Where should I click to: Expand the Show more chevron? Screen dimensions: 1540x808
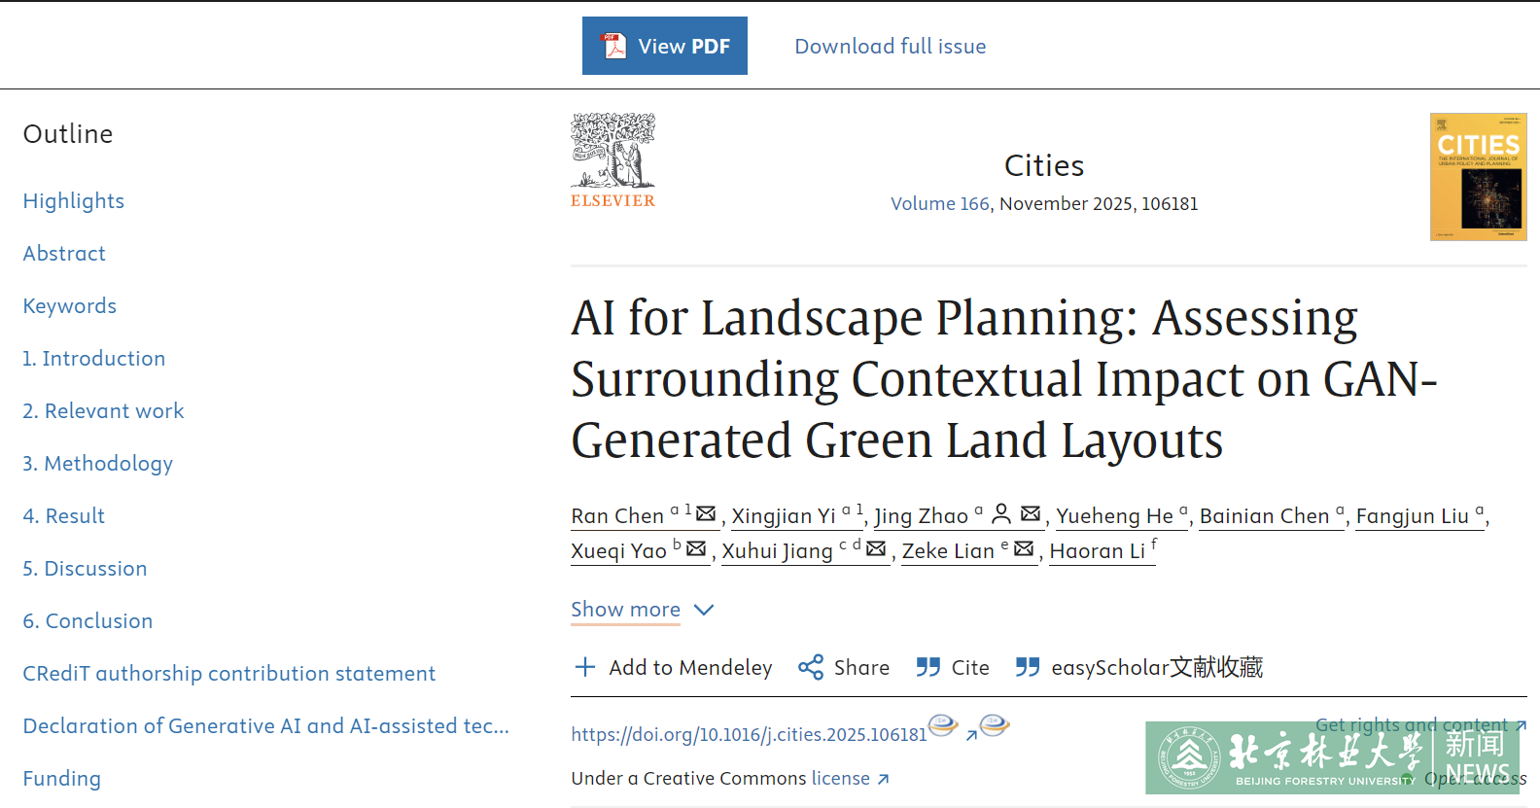coord(704,610)
